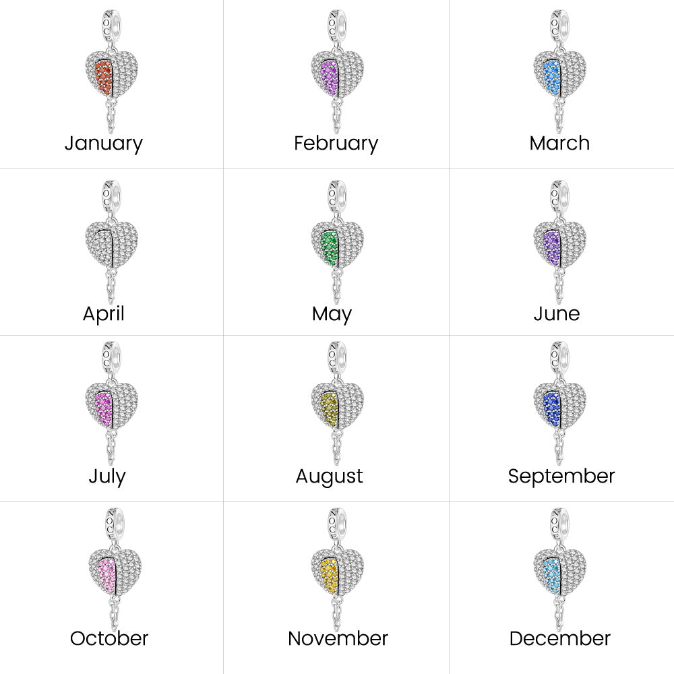Pick the November charm with yellow stones
The height and width of the screenshot is (674, 674).
pos(336,572)
